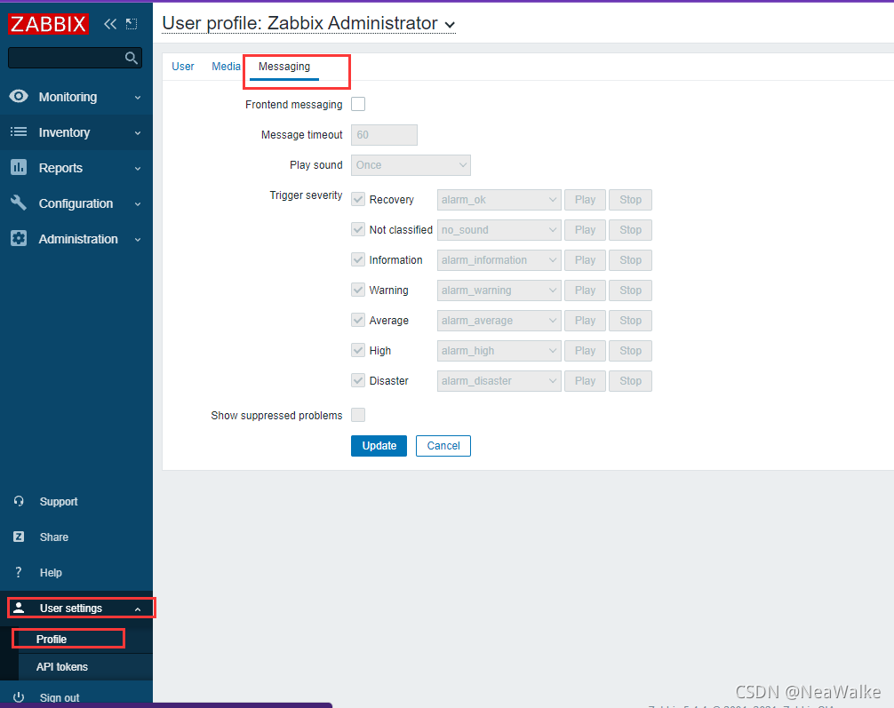
Task: Click the Share Z icon
Action: pyautogui.click(x=19, y=537)
